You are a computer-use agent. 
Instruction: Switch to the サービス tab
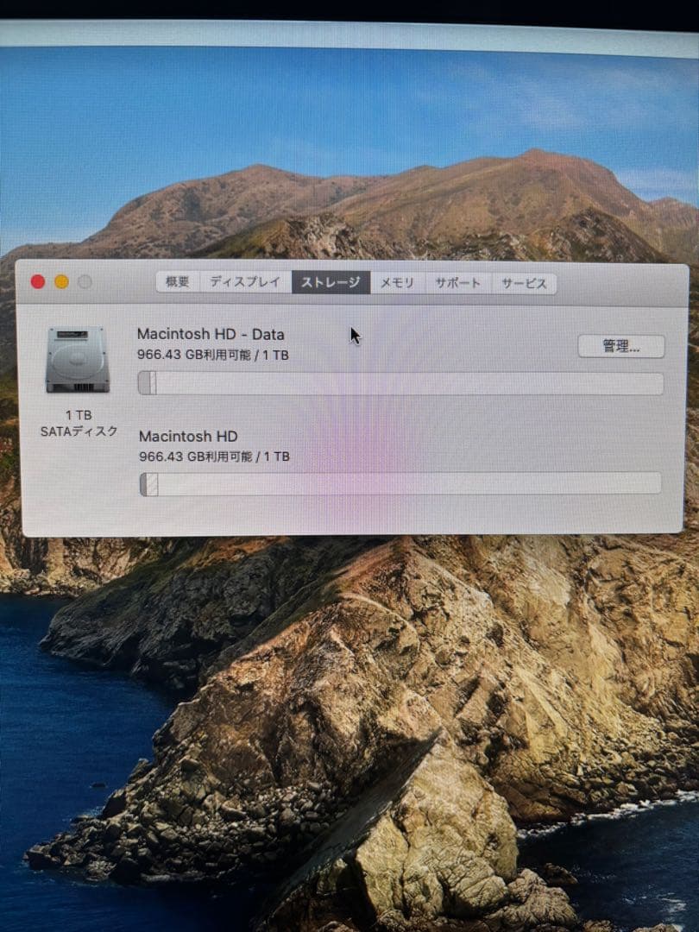pyautogui.click(x=523, y=283)
